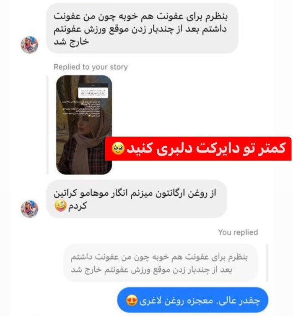Click the word کردم in the argan oil message
The height and width of the screenshot is (316, 293).
[x=78, y=206]
